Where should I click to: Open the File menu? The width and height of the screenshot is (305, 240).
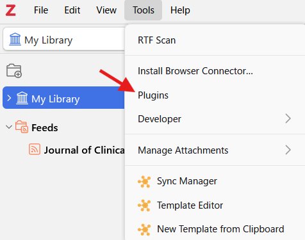point(41,10)
